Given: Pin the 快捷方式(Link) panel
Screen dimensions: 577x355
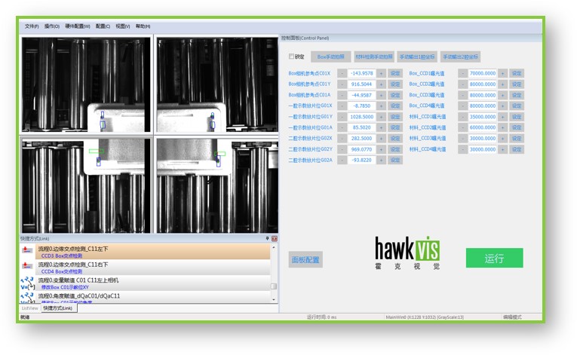Looking at the screenshot, I should (x=267, y=239).
